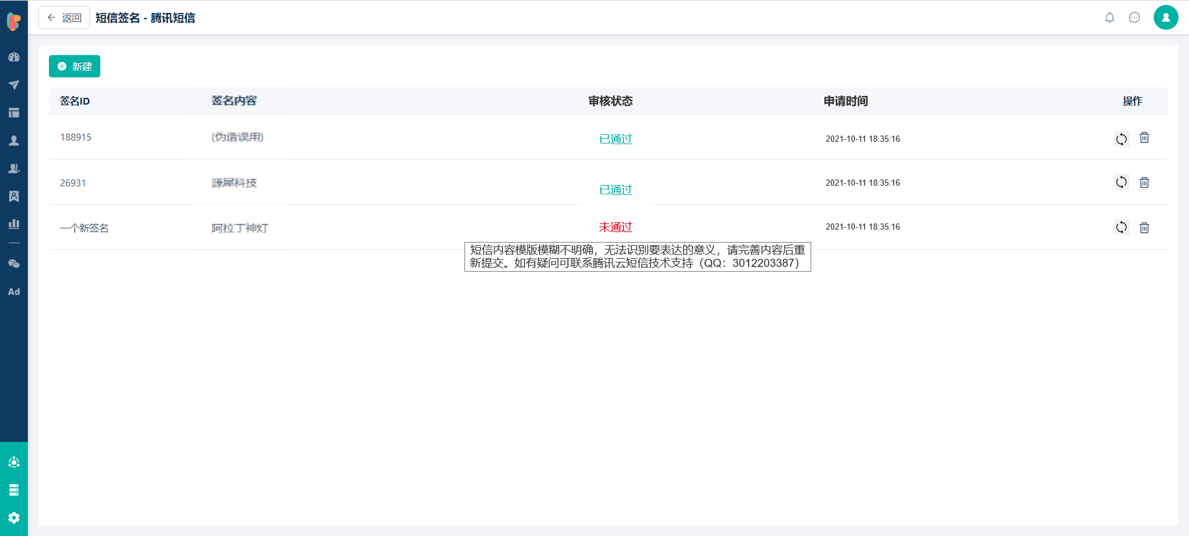Screen dimensions: 1189x536
Task: Refresh status for 阿拉丁神灯 signature
Action: pyautogui.click(x=1121, y=227)
